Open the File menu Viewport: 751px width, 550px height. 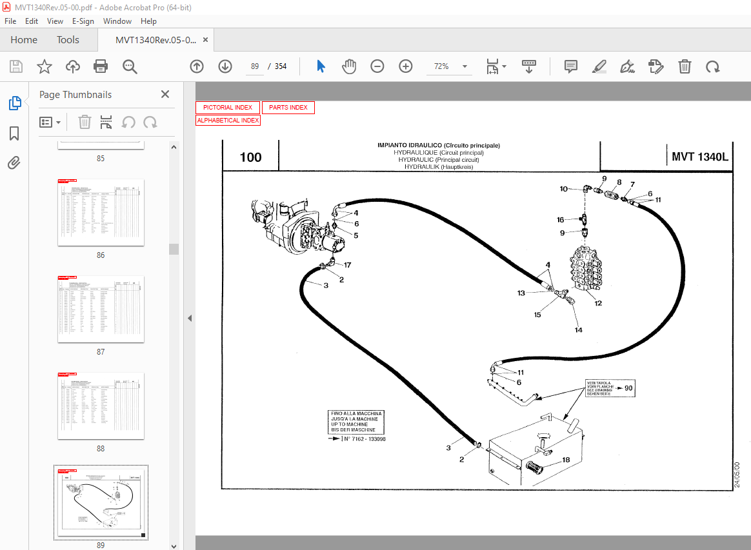coord(10,21)
